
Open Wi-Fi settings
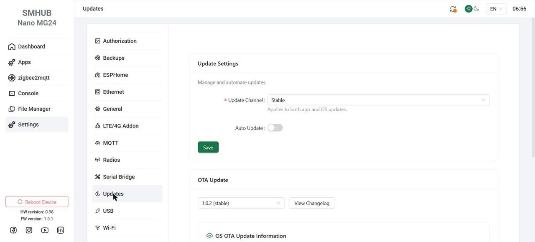(127, 228)
